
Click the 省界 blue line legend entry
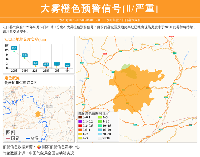32,138
